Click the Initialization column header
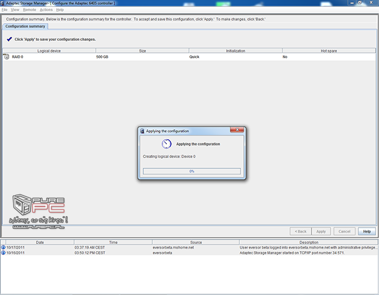Screen dimensions: 379x295 coord(236,50)
